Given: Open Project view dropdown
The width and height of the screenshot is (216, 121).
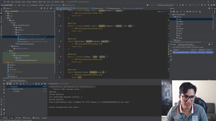Looking at the screenshot, I should tap(7, 8).
